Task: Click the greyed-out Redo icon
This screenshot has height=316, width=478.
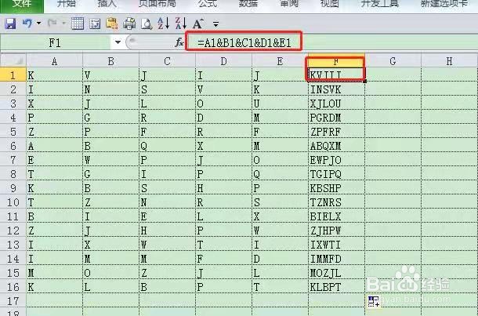Action: [x=53, y=24]
